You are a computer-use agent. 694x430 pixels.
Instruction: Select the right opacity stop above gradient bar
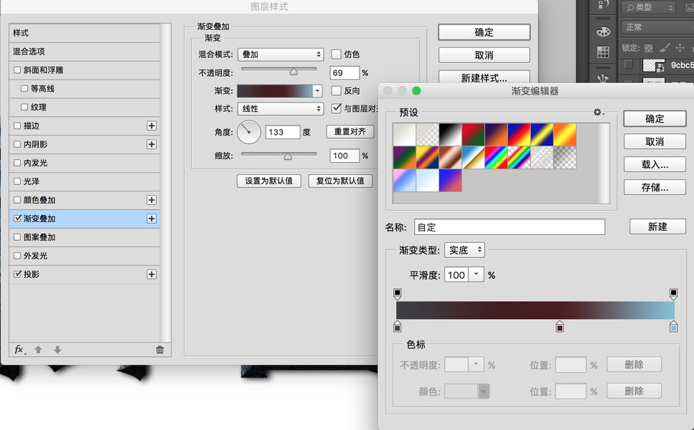pyautogui.click(x=673, y=293)
